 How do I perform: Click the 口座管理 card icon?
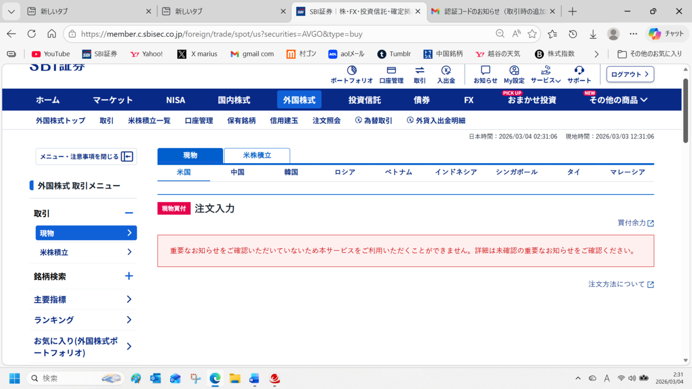(391, 71)
